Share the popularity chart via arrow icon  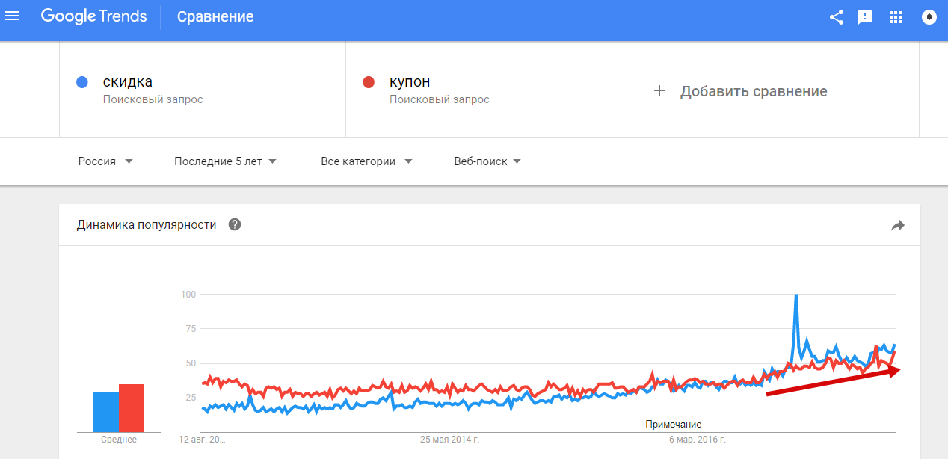tap(898, 225)
